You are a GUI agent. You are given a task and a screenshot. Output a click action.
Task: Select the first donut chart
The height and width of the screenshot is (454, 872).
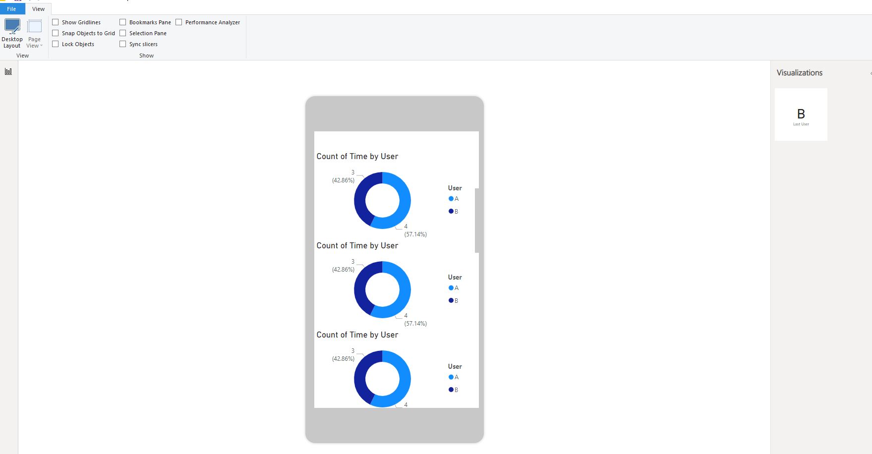point(382,200)
